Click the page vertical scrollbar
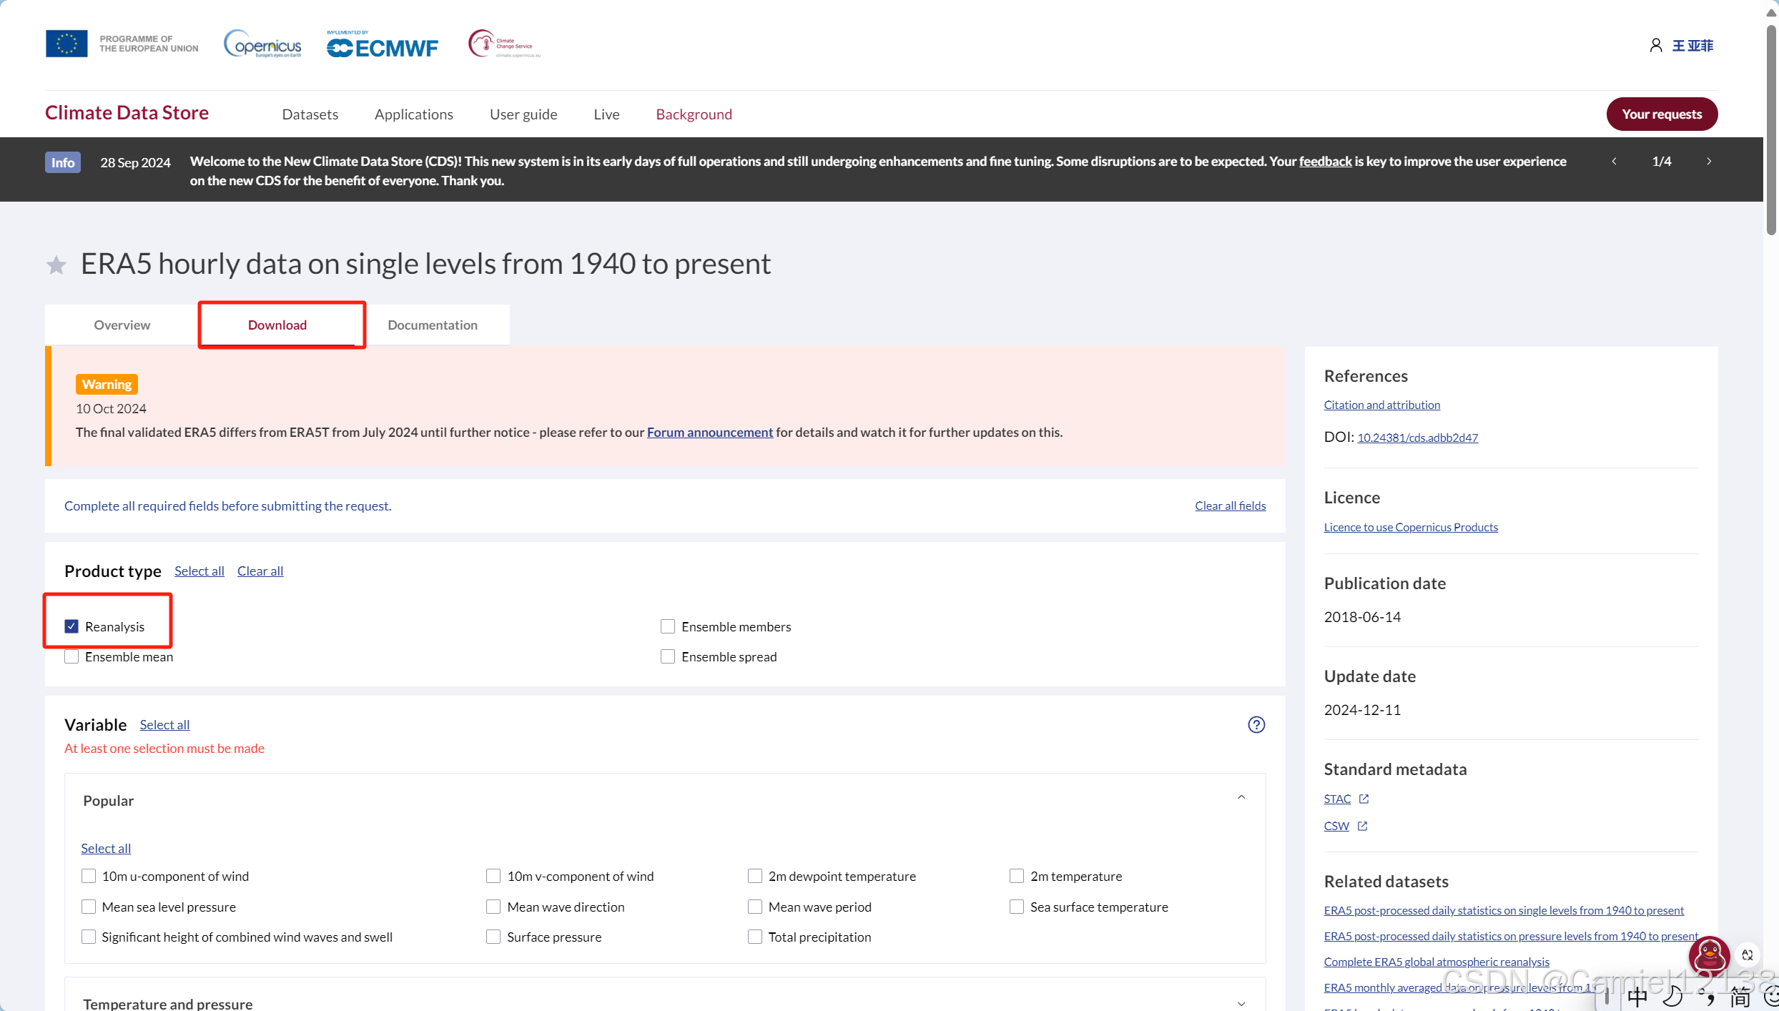 pos(1770,129)
